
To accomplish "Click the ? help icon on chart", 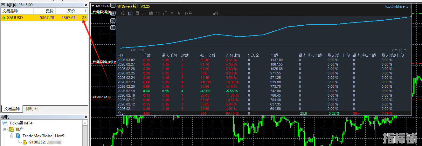I will point(113,28).
